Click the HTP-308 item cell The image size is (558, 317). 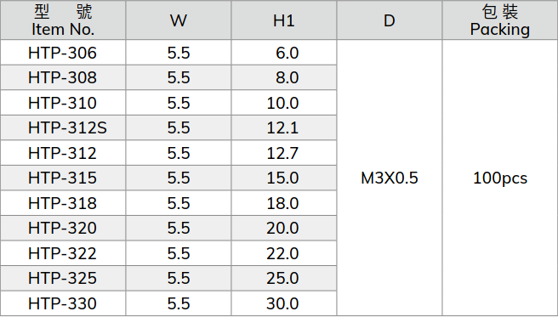click(62, 78)
